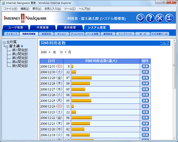Click the 詳細 button for 2006/12/29
Viewport: 178px width, 142px height.
[145, 78]
